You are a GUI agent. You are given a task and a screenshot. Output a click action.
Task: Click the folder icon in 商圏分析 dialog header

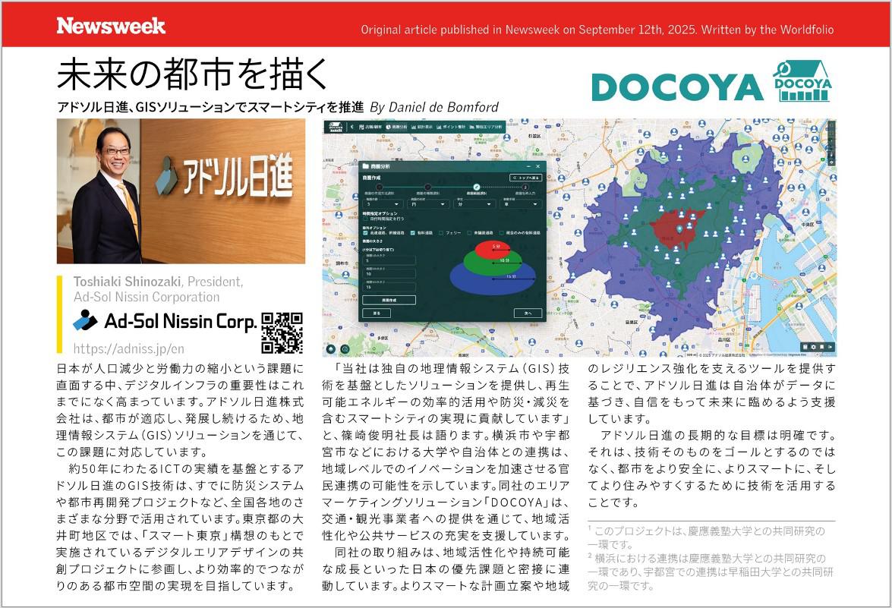[365, 165]
